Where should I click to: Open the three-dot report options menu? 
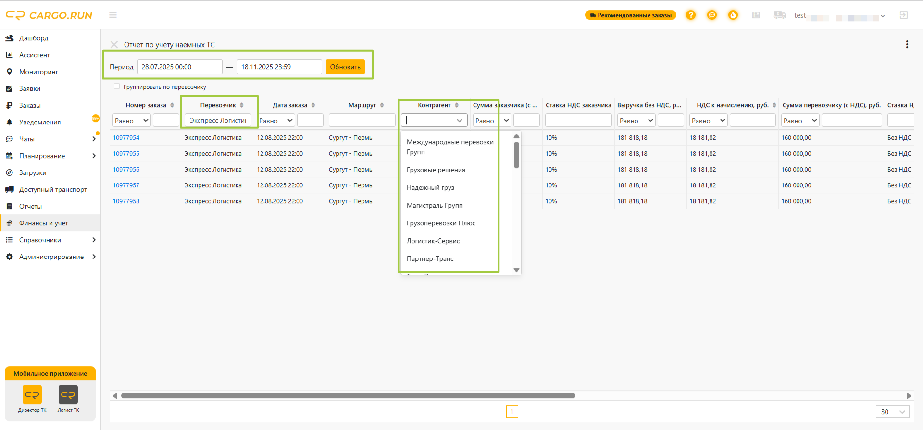907,44
